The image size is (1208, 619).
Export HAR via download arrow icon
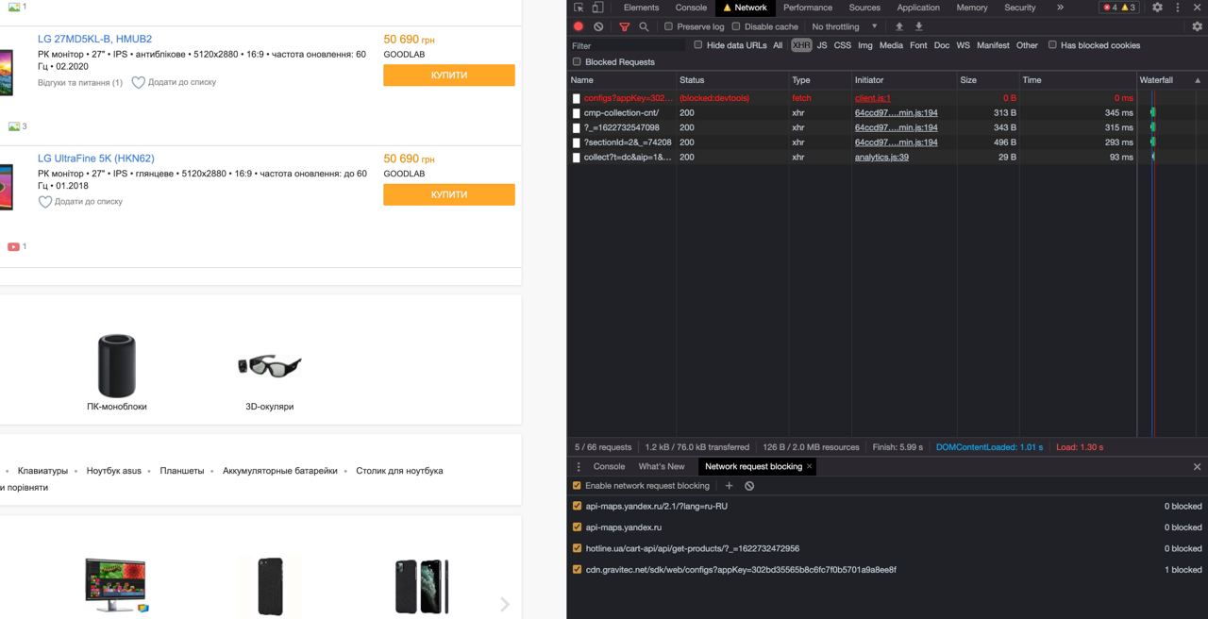coord(918,26)
